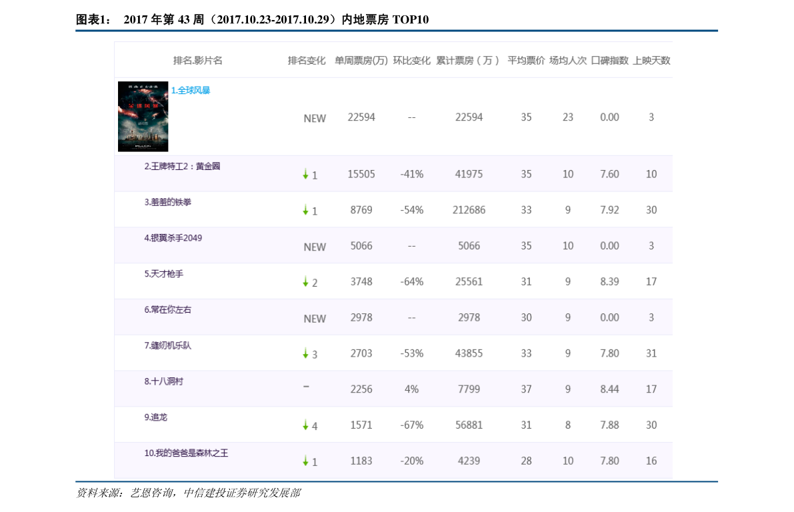Screen dimensions: 794x512
Task: Click the 上映天数 column header
Action: click(651, 61)
